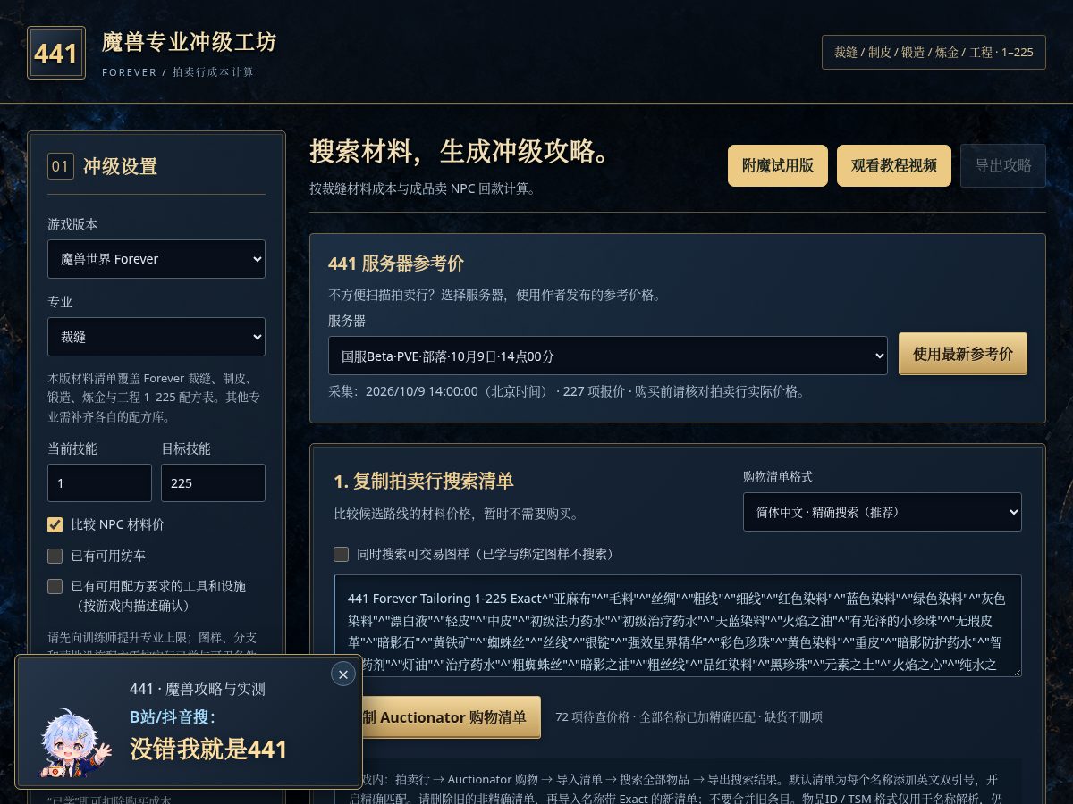This screenshot has width=1073, height=804.
Task: Click the 441 logo badge
Action: (56, 53)
